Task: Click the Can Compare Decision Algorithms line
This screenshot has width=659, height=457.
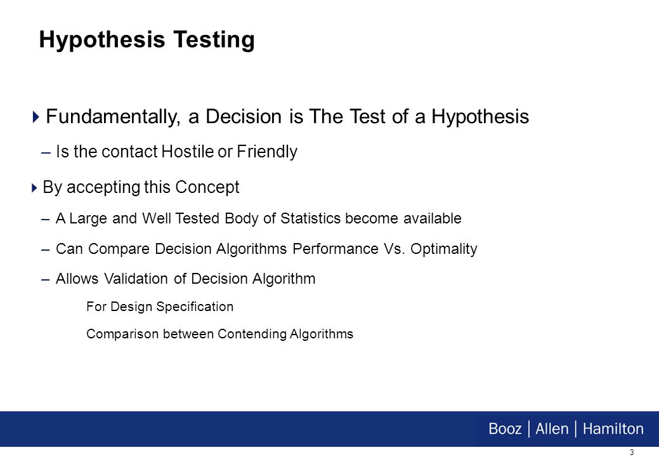Action: [x=266, y=249]
